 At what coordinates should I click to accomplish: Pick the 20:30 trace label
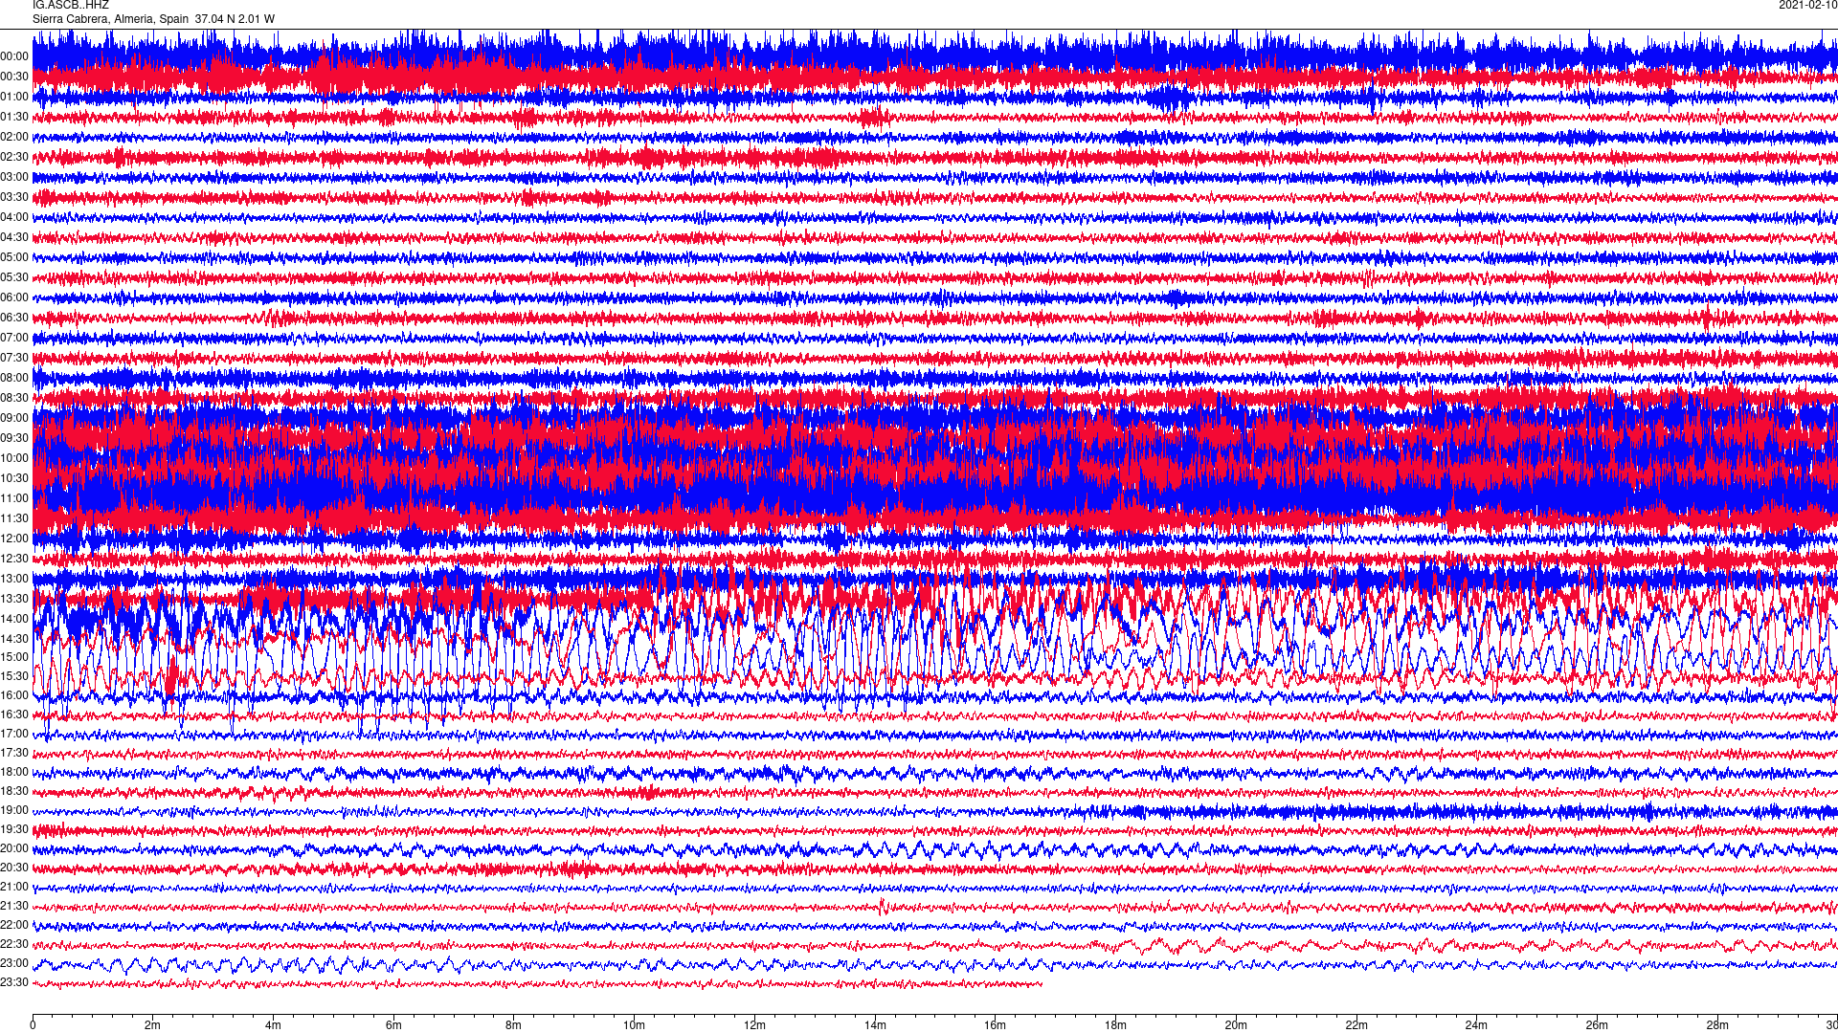click(14, 868)
